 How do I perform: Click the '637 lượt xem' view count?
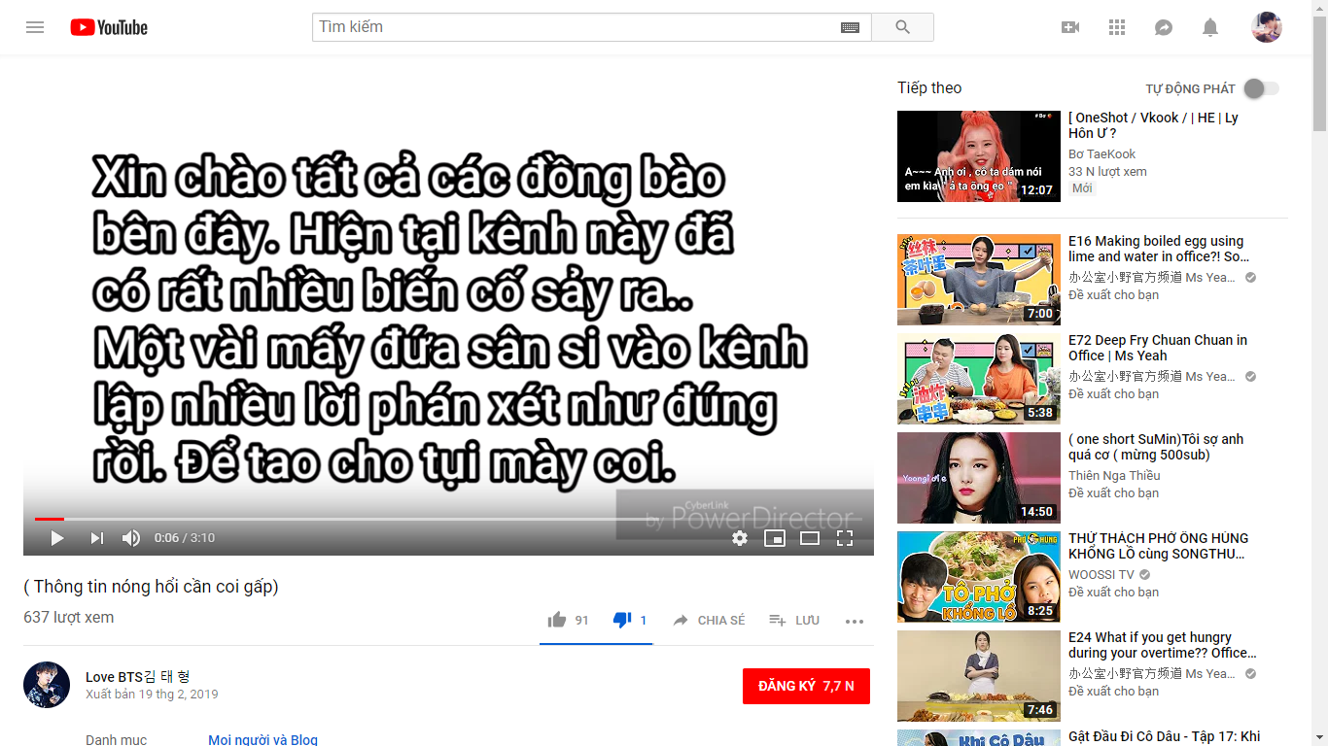click(x=69, y=618)
